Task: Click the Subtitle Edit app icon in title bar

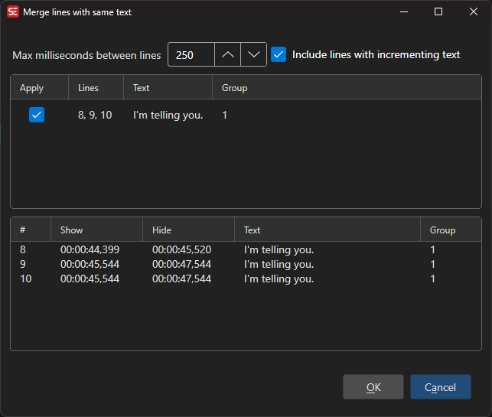Action: [x=13, y=12]
